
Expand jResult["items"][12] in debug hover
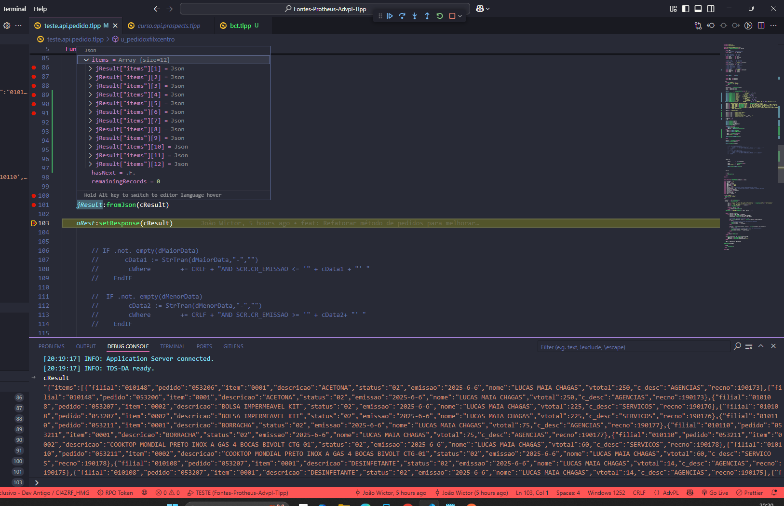point(90,164)
